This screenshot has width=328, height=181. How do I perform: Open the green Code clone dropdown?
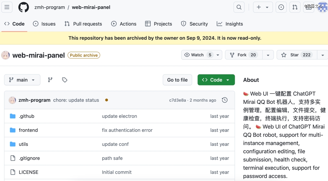pyautogui.click(x=216, y=80)
